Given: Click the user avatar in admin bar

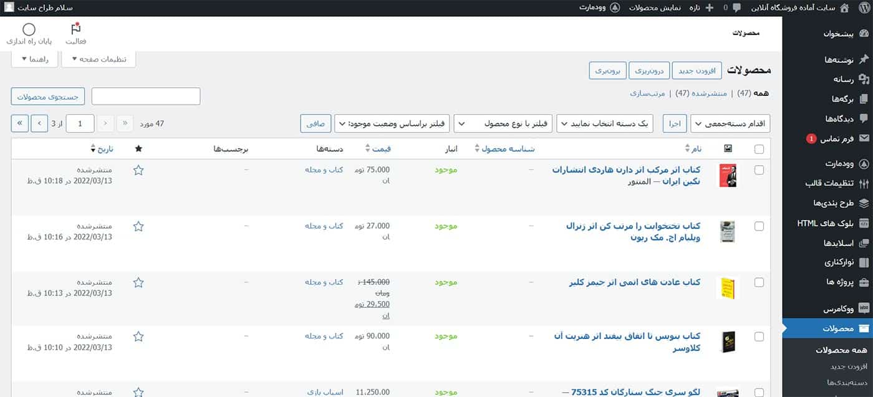Looking at the screenshot, I should 9,8.
